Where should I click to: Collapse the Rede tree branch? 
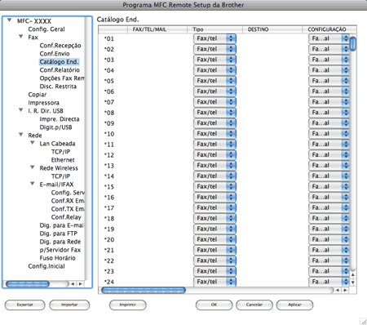(x=21, y=135)
